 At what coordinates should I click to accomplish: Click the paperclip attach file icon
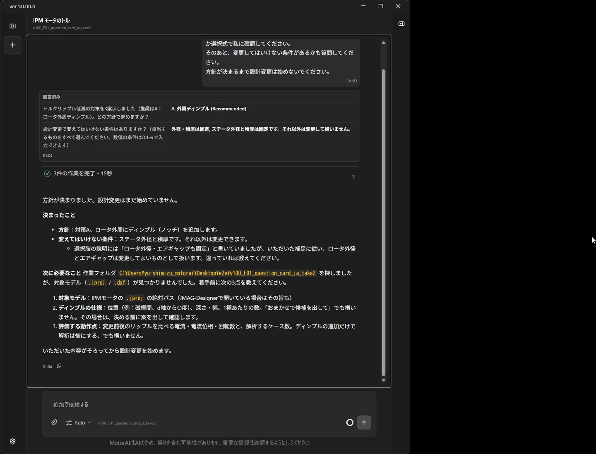[x=54, y=423]
